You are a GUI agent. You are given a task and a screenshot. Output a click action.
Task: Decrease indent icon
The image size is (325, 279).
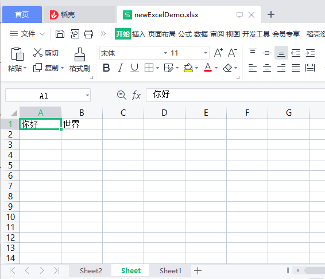click(x=296, y=53)
